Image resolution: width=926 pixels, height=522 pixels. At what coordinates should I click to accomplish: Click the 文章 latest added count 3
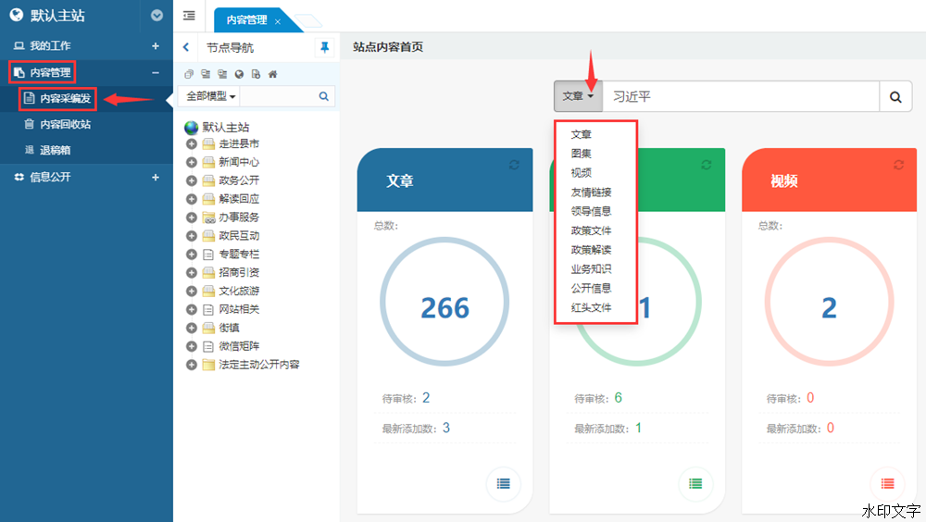point(446,429)
